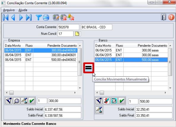Click Empresa panel funnel icon

click(9, 101)
